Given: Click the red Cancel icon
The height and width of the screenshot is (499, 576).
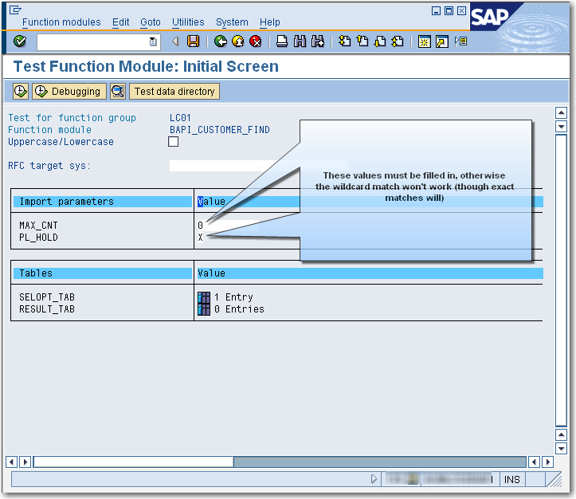Looking at the screenshot, I should [x=255, y=41].
